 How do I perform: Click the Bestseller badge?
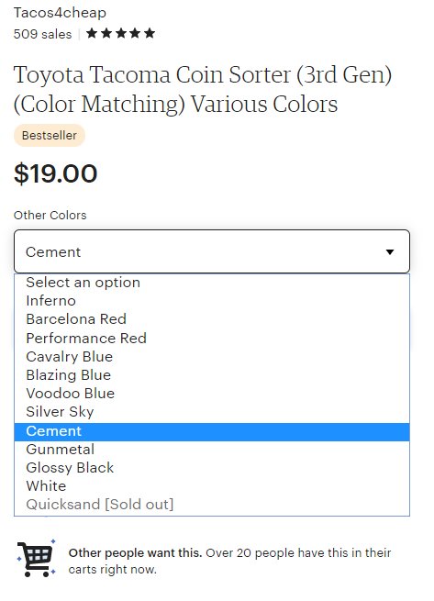tap(49, 135)
